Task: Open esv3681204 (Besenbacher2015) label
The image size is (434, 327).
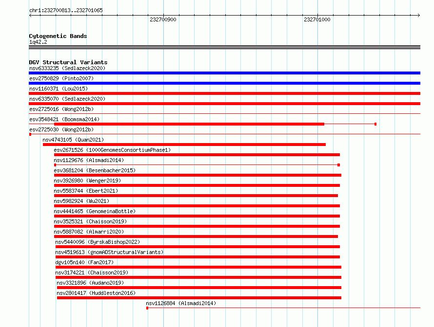Action: [95, 170]
